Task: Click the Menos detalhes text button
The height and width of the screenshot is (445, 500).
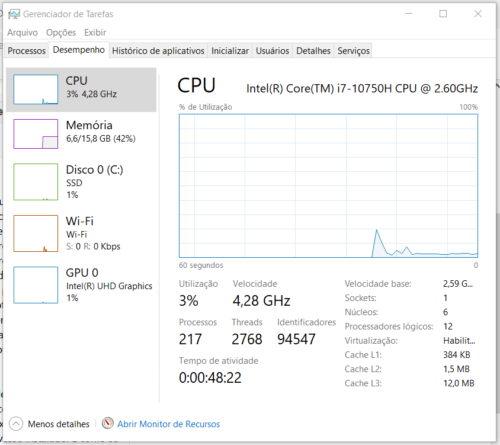Action: pyautogui.click(x=59, y=424)
